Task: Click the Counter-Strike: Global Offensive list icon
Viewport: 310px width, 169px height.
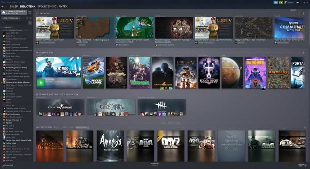Action: point(4,83)
